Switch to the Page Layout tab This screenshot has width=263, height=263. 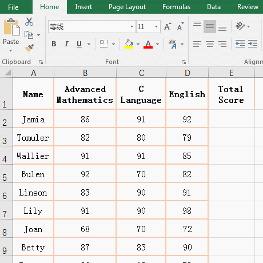pos(127,7)
